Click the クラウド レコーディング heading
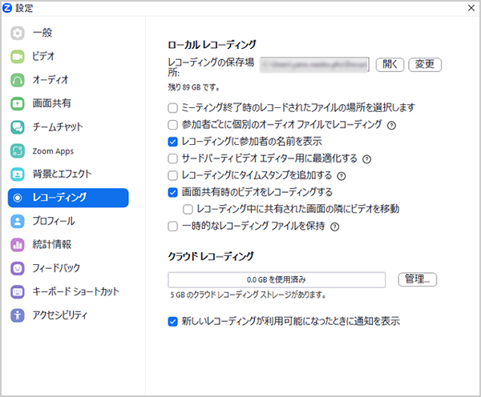The width and height of the screenshot is (481, 397). click(211, 256)
